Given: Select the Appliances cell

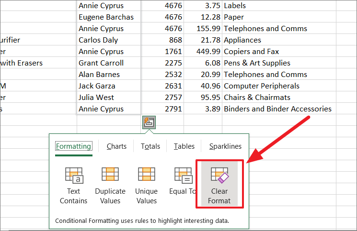Looking at the screenshot, I should pos(279,40).
